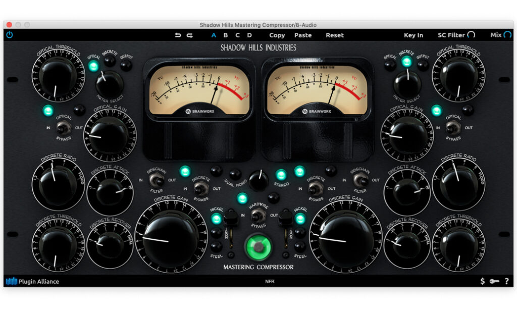This screenshot has height=311, width=517.
Task: Click the right Output meter indicator light
Action: click(x=423, y=65)
